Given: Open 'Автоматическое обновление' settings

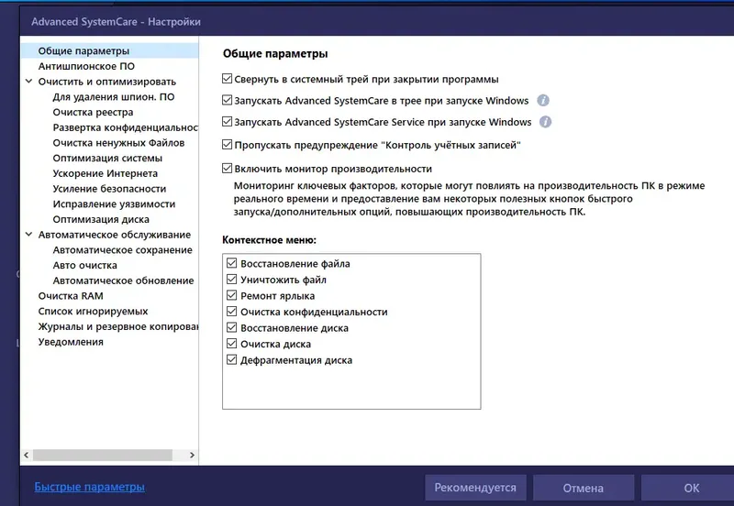Looking at the screenshot, I should tap(123, 280).
